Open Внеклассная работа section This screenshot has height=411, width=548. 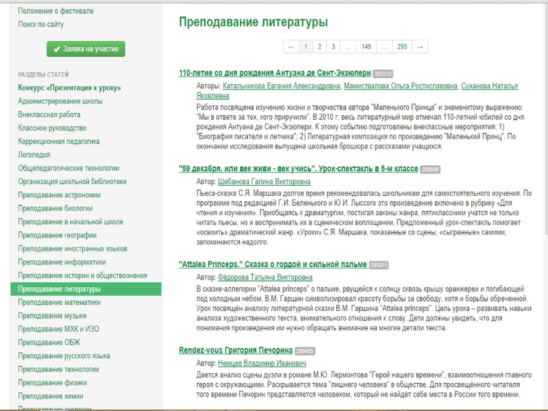click(x=49, y=114)
